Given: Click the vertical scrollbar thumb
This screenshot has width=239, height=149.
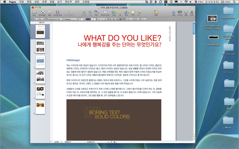Looking at the screenshot, I should coord(194,28).
